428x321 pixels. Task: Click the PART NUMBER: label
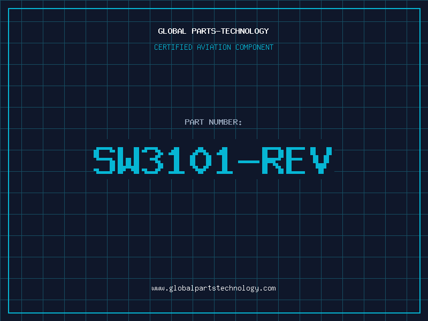click(x=213, y=122)
